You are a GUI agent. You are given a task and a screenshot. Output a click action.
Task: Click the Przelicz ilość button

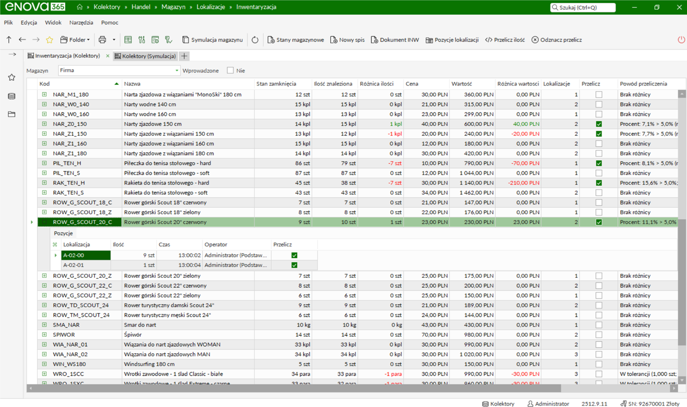[x=504, y=40]
